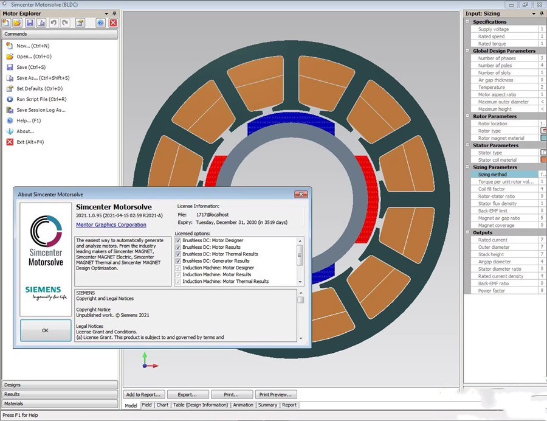
Task: Toggle Brushless DC: Motor Designer checkbox
Action: coord(178,240)
